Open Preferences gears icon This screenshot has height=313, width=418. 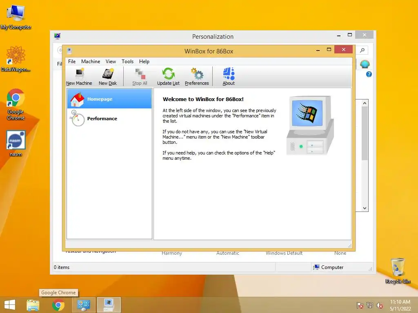197,77
